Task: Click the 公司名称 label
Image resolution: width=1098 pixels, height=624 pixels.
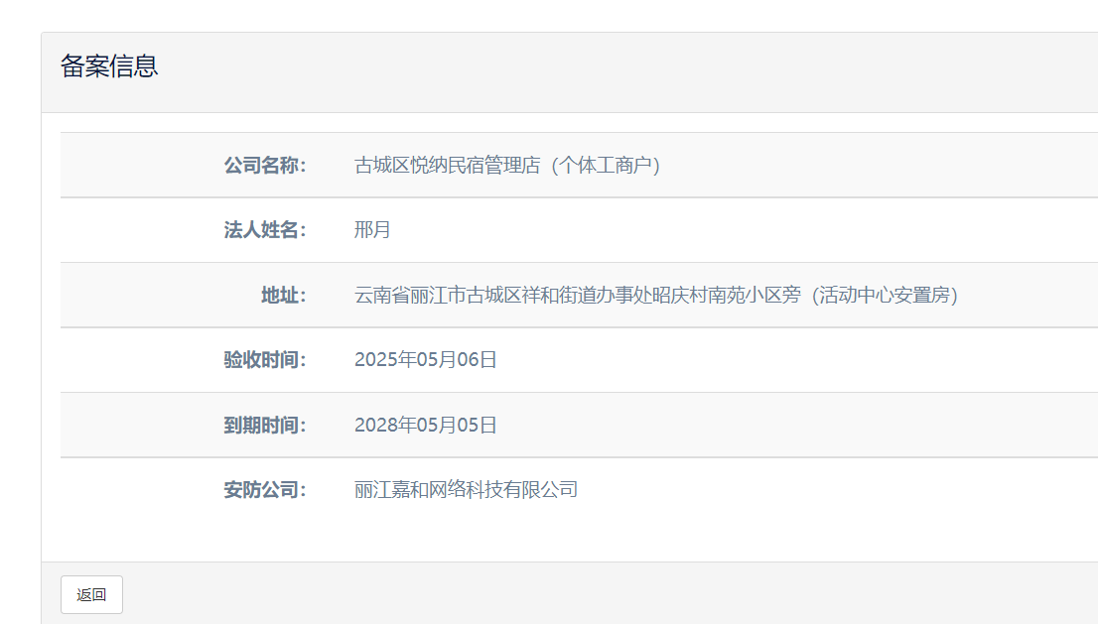Action: (x=264, y=166)
